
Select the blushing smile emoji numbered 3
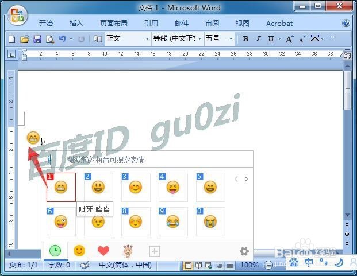136,187
